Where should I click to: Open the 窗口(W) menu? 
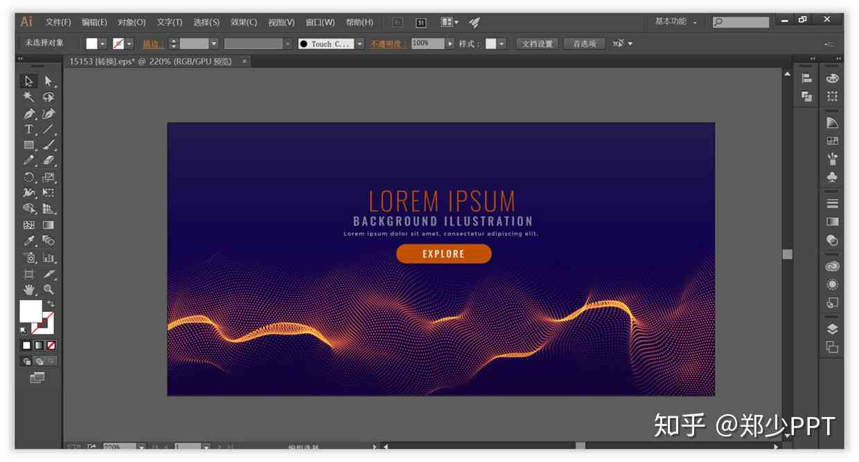coord(320,22)
